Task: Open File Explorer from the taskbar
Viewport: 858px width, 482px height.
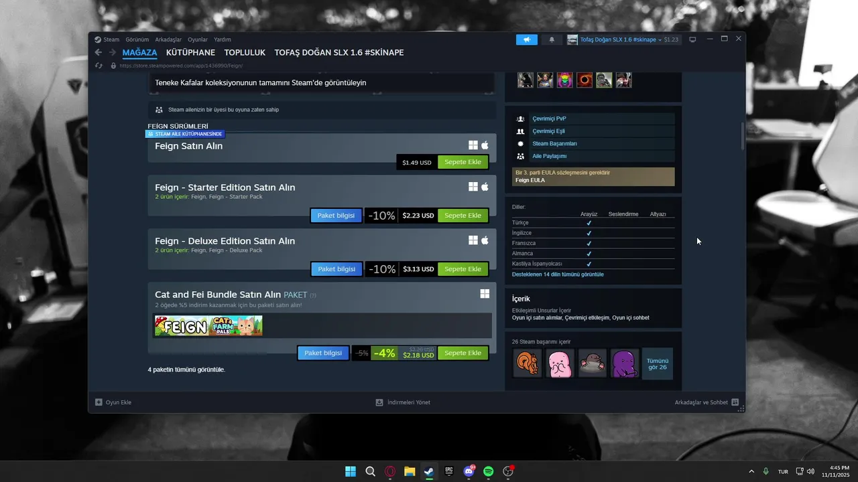Action: pyautogui.click(x=410, y=471)
